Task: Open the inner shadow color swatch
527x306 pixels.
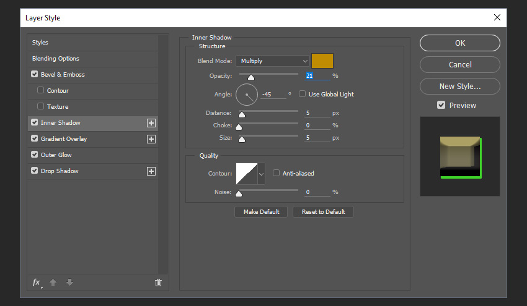Action: [x=322, y=61]
